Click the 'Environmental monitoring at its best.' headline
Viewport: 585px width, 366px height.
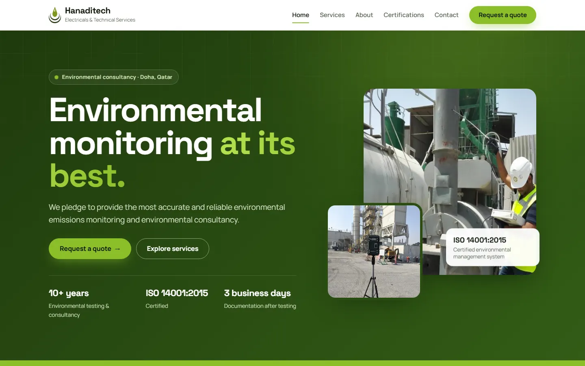(172, 143)
